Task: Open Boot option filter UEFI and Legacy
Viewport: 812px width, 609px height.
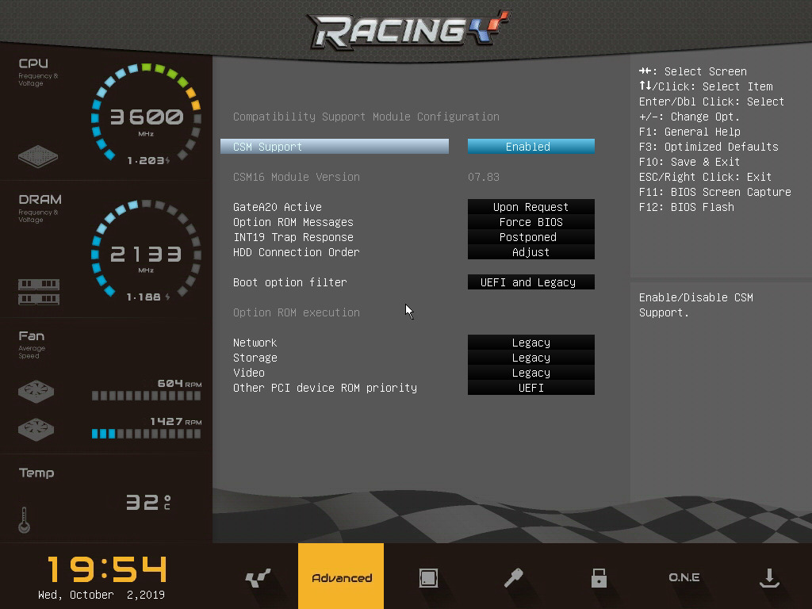Action: tap(530, 282)
